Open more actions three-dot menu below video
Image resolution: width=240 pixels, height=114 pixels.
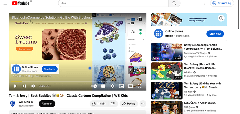(x=143, y=104)
